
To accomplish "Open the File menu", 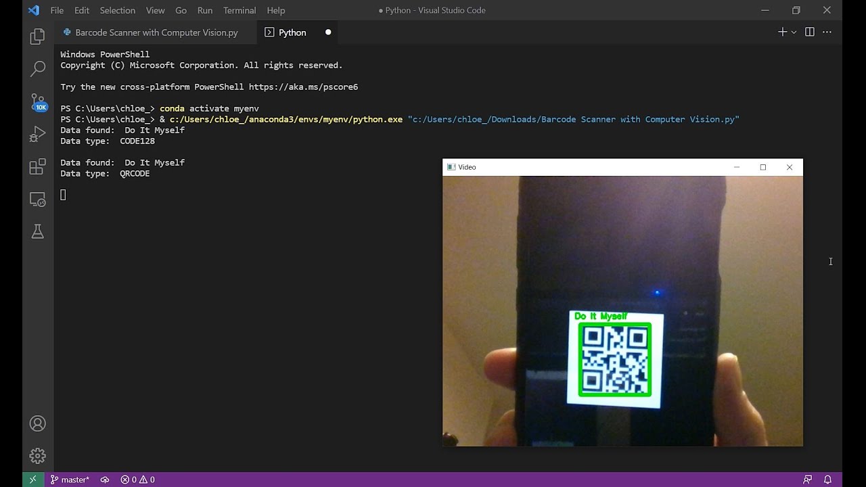I will (x=57, y=10).
